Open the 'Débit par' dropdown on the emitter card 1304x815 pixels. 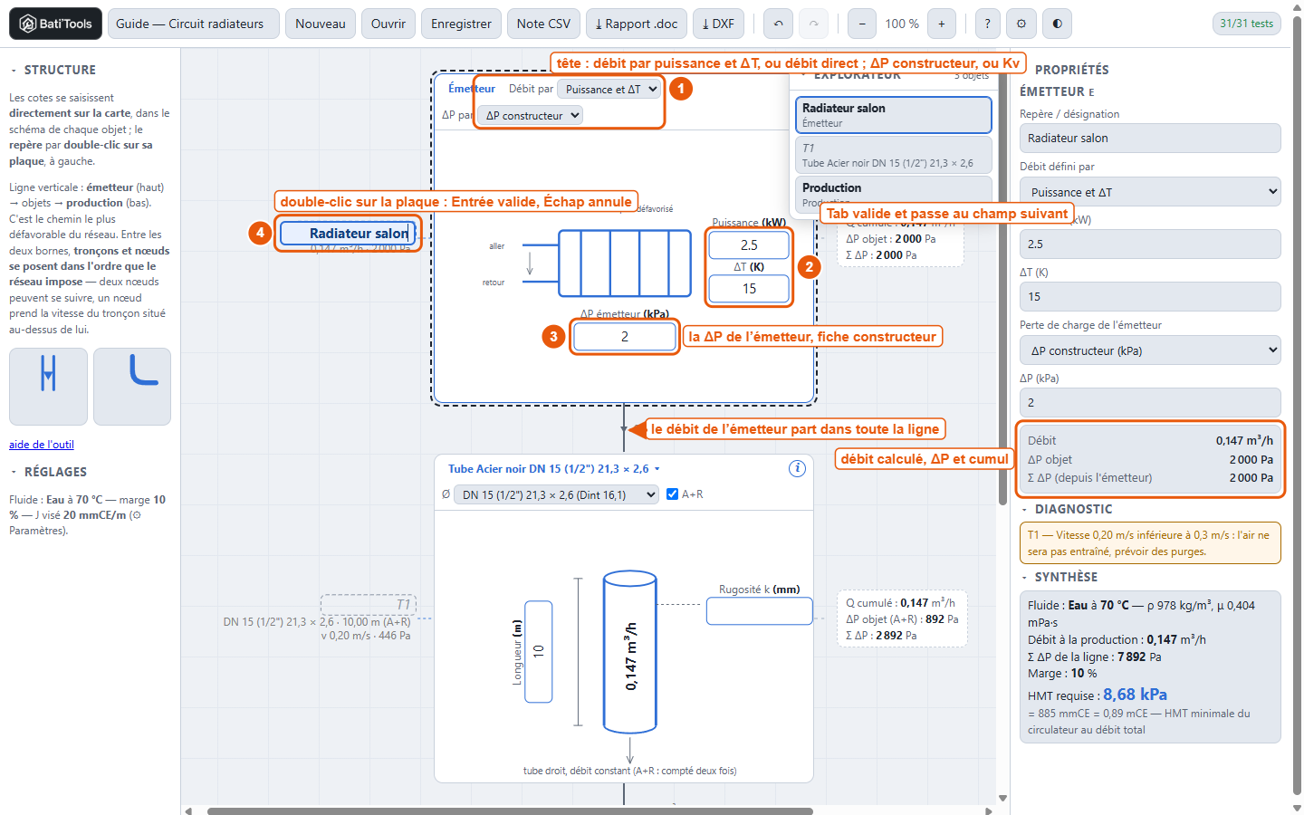click(x=609, y=89)
